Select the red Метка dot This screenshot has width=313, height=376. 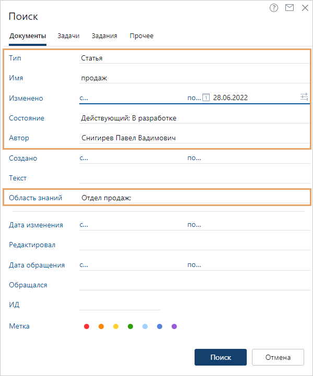click(x=87, y=326)
